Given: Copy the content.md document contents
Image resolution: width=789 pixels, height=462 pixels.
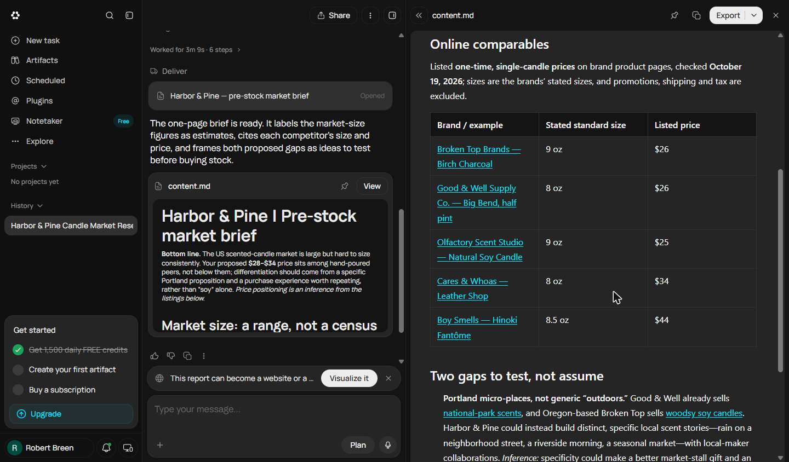Looking at the screenshot, I should point(696,15).
